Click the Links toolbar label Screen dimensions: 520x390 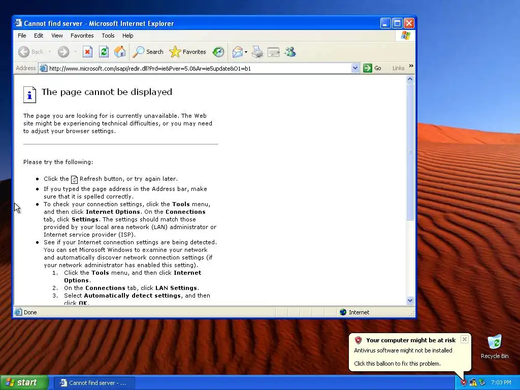pos(398,69)
